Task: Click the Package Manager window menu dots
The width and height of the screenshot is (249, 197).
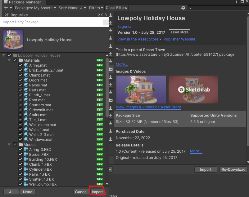Action: pos(237,2)
